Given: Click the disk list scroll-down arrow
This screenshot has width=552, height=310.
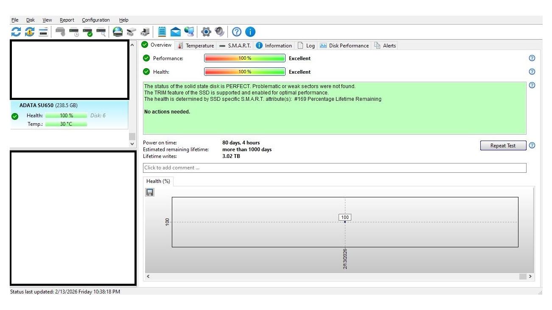Looking at the screenshot, I should pyautogui.click(x=132, y=144).
